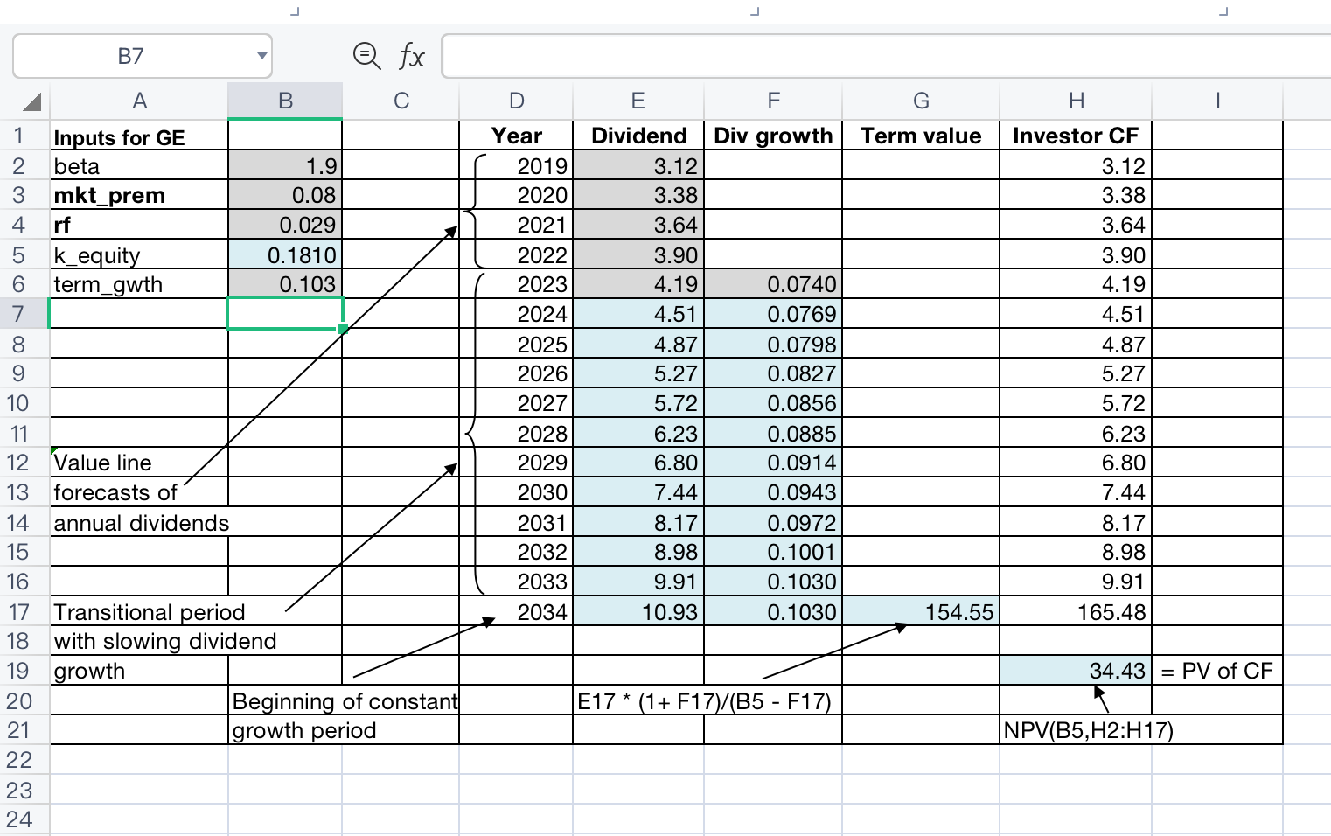Select column B header

(285, 101)
